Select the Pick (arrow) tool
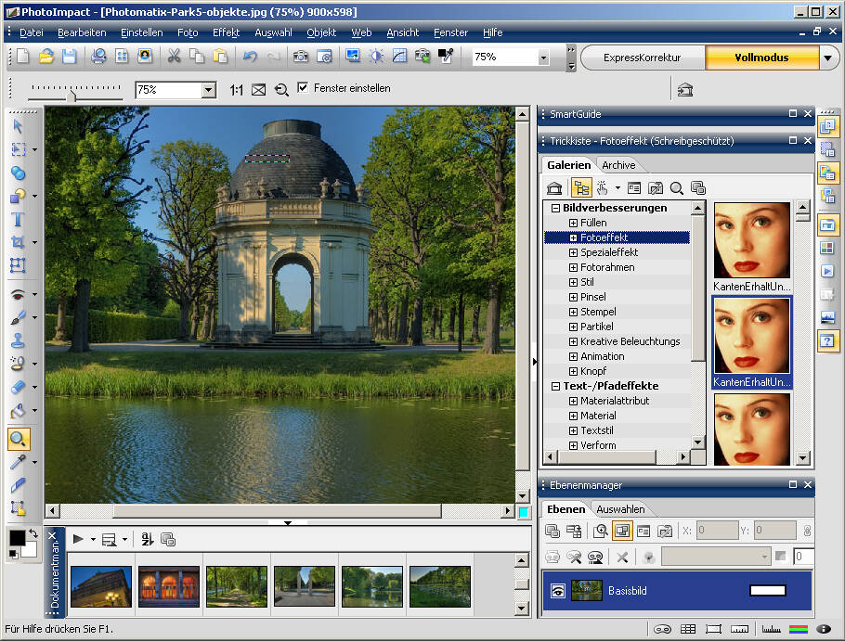 [18, 126]
